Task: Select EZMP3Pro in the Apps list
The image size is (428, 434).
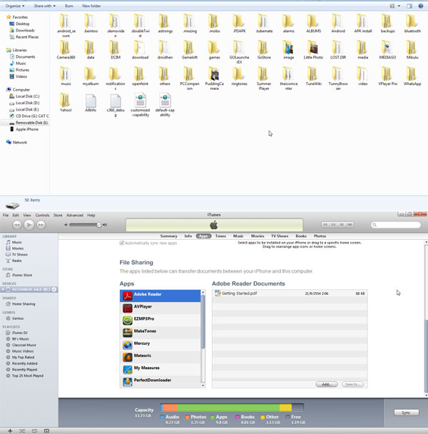Action: pyautogui.click(x=160, y=321)
